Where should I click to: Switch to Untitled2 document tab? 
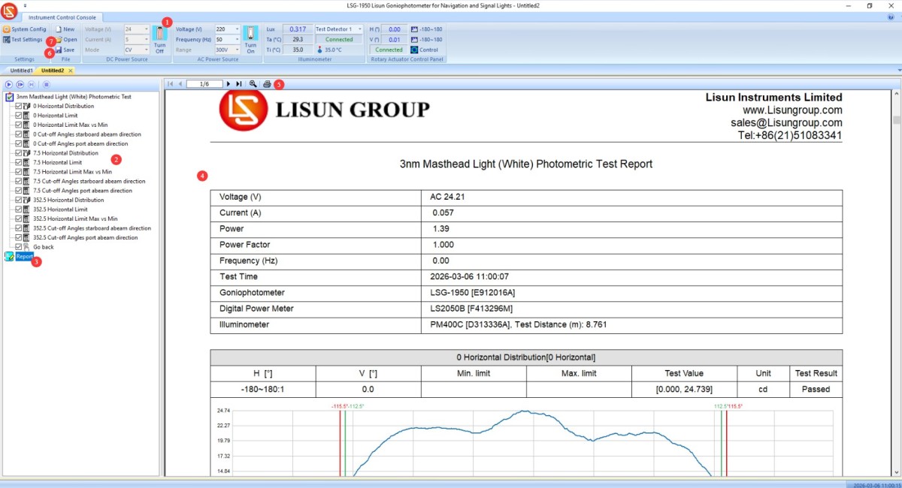coord(53,71)
